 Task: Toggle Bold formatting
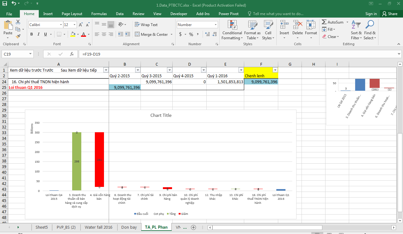tap(32, 34)
